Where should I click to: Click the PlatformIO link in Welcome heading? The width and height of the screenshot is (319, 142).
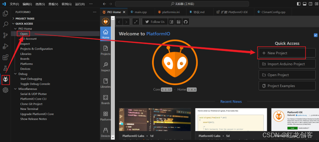coord(158,34)
